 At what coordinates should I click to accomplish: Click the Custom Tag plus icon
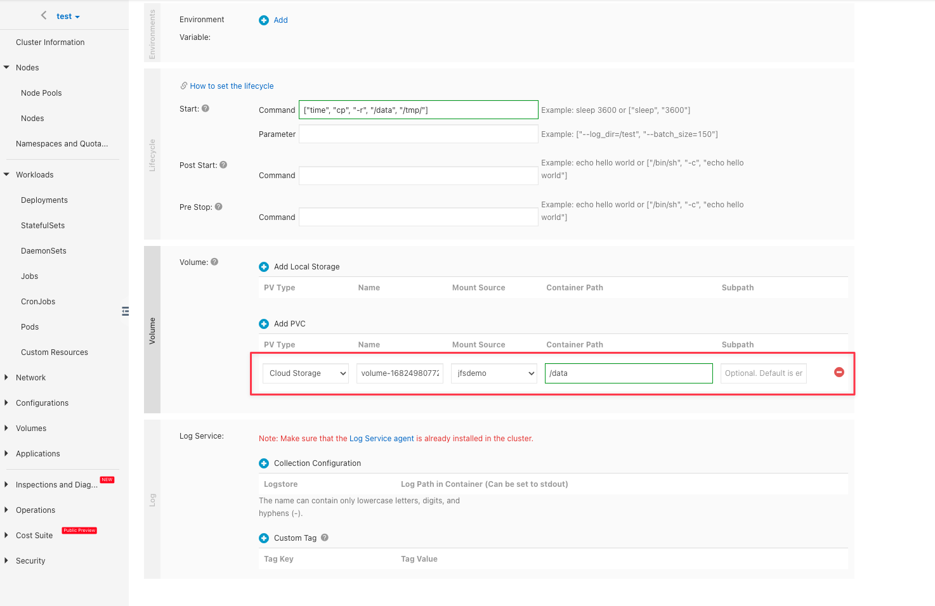[264, 538]
